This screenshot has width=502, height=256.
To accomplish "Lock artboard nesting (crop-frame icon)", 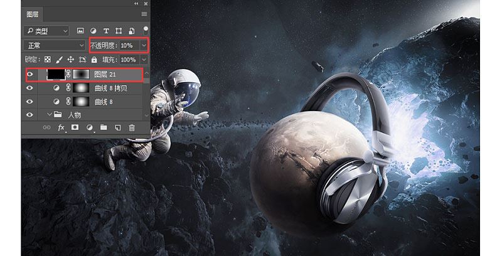I will pos(82,60).
